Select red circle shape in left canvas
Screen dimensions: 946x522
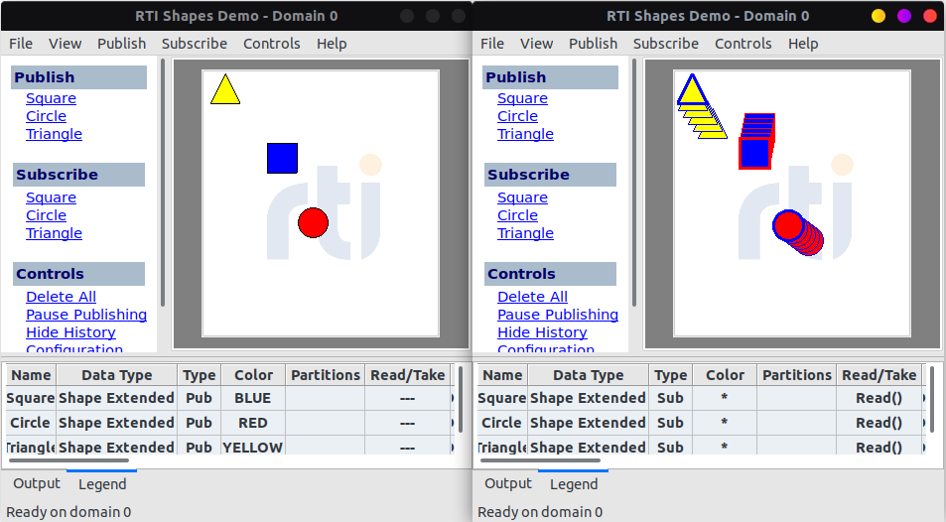coord(313,222)
